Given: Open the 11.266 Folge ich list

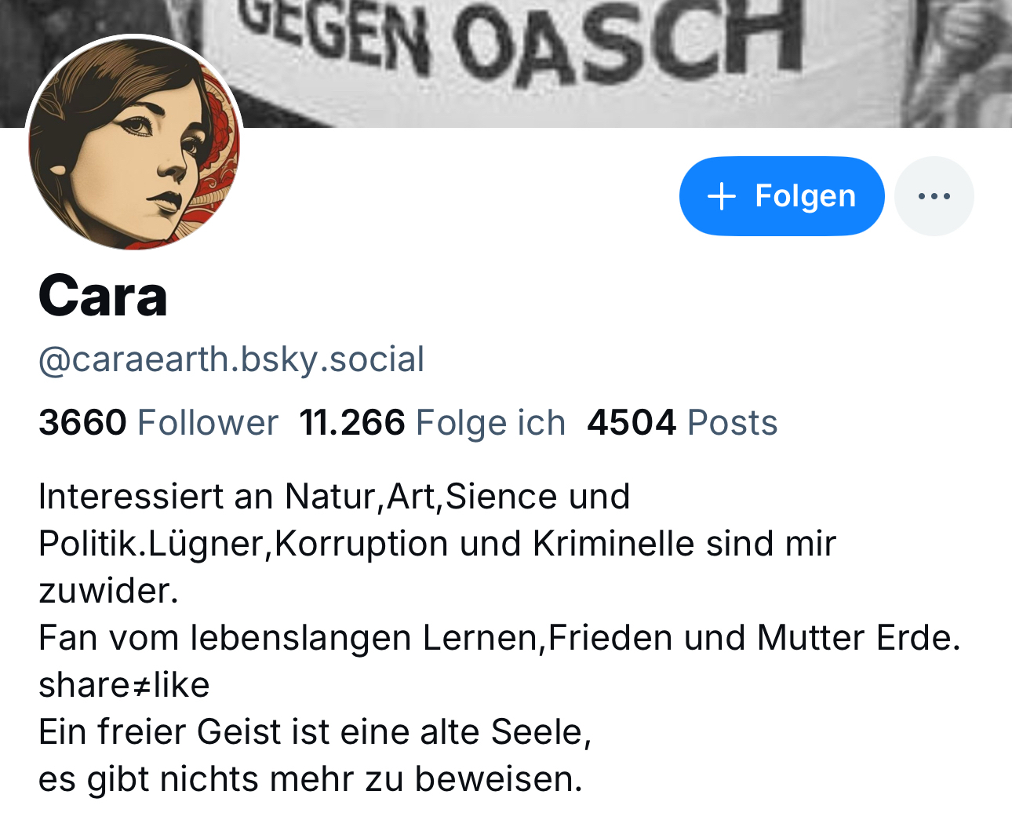Looking at the screenshot, I should [x=432, y=422].
